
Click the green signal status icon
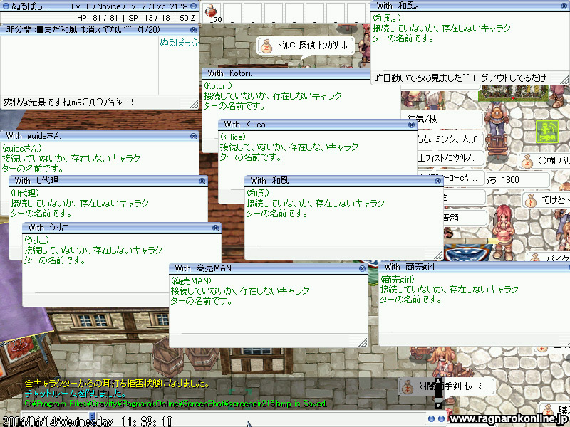coord(546,132)
